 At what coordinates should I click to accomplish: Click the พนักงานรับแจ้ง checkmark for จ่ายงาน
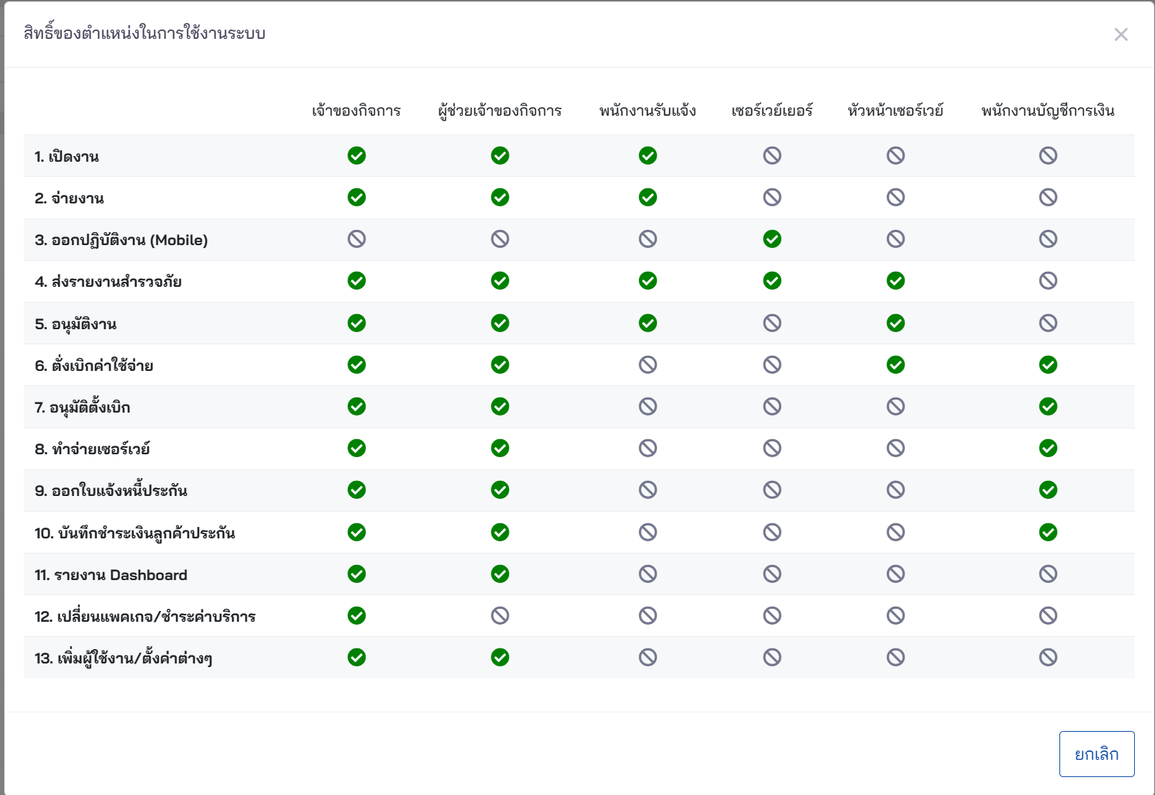point(648,198)
